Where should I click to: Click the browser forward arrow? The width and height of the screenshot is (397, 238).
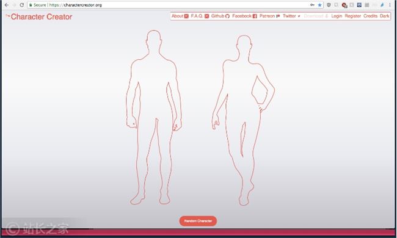tap(14, 5)
